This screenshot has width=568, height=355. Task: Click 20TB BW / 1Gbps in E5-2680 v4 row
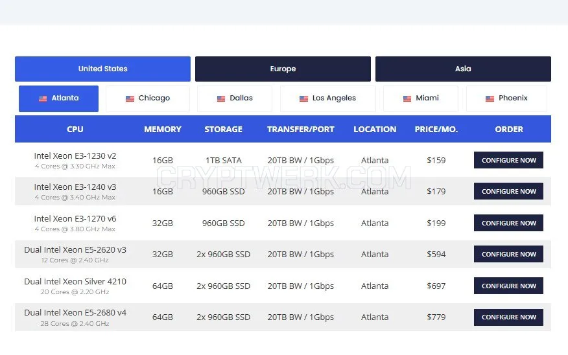click(301, 317)
